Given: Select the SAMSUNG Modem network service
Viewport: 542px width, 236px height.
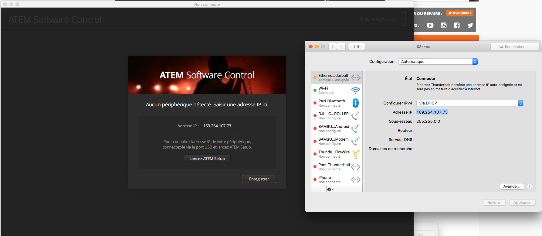Looking at the screenshot, I should (x=337, y=141).
